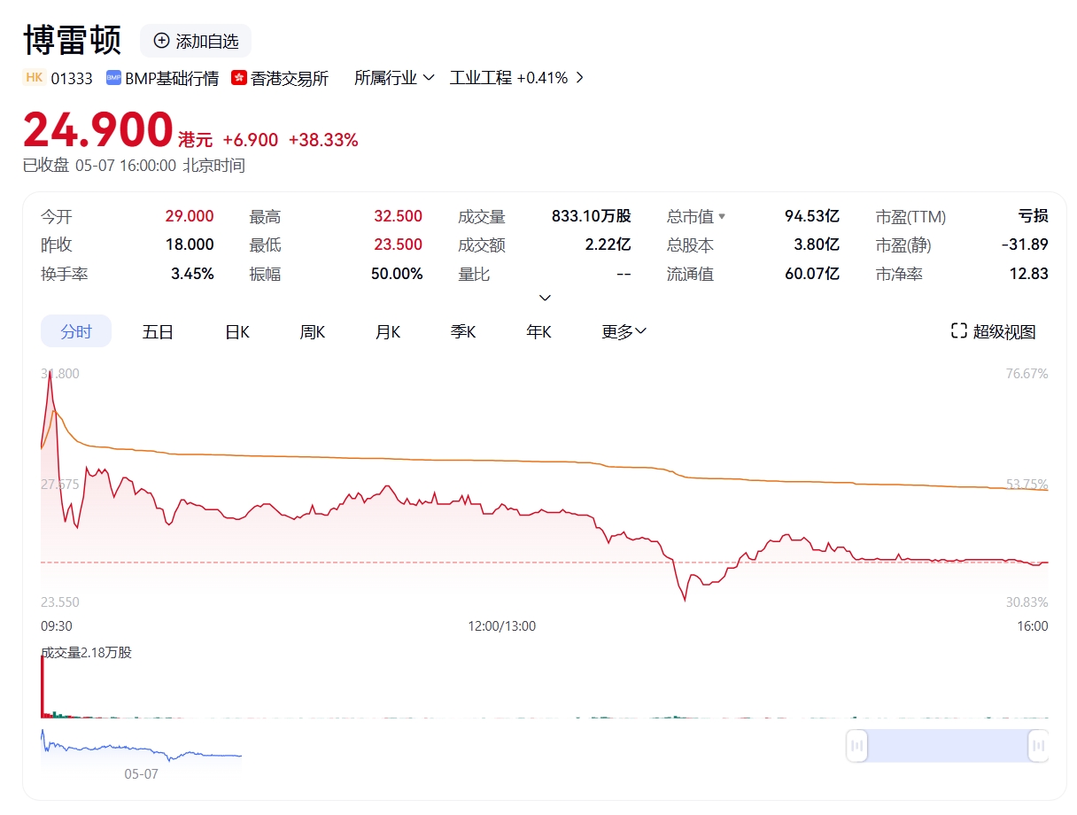Click the percent change +38.33%
This screenshot has height=815, width=1077.
click(x=323, y=140)
